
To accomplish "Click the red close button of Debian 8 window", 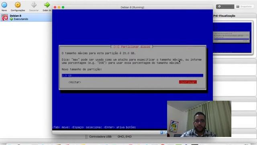I will (x=55, y=7).
